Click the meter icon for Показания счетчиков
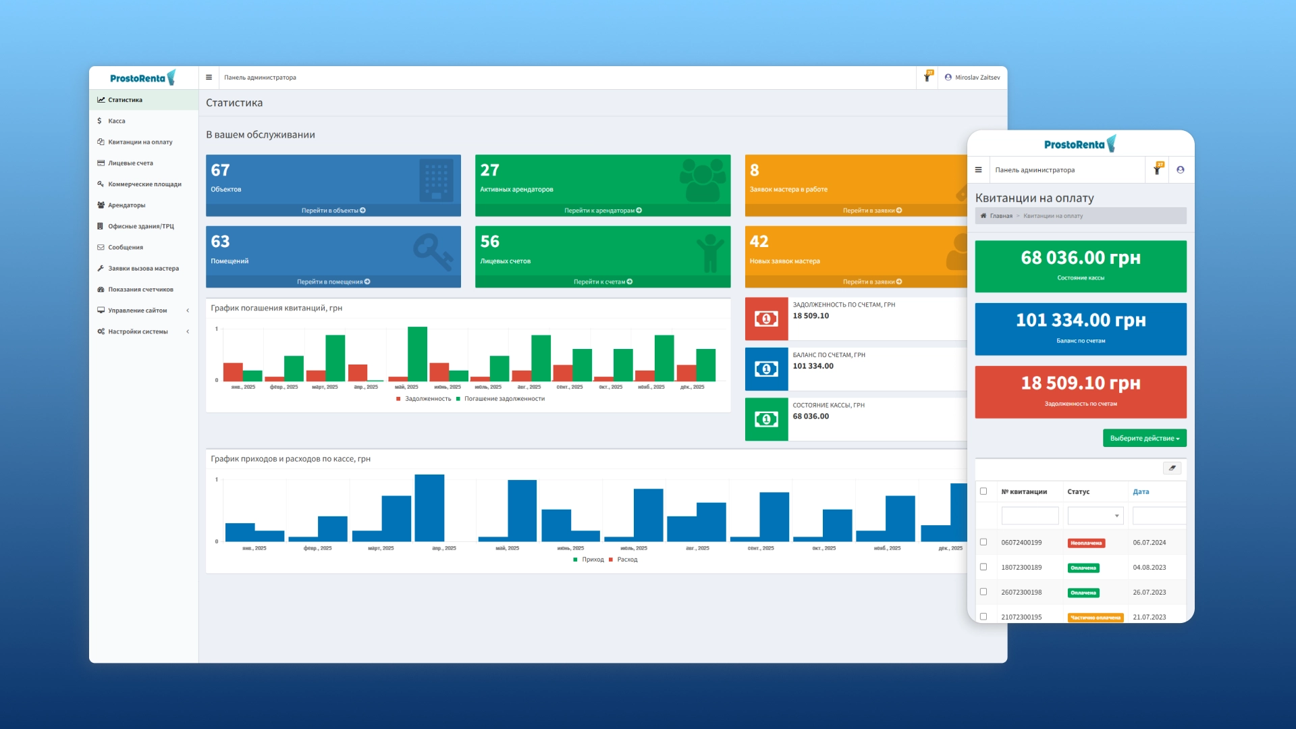 coord(101,289)
